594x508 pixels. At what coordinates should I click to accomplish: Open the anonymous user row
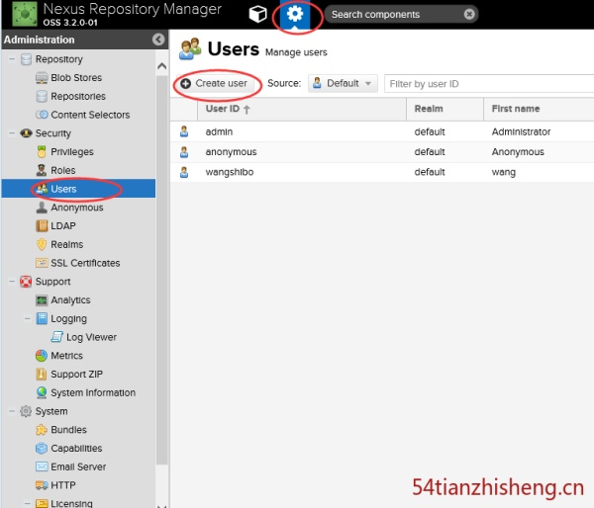(x=382, y=152)
